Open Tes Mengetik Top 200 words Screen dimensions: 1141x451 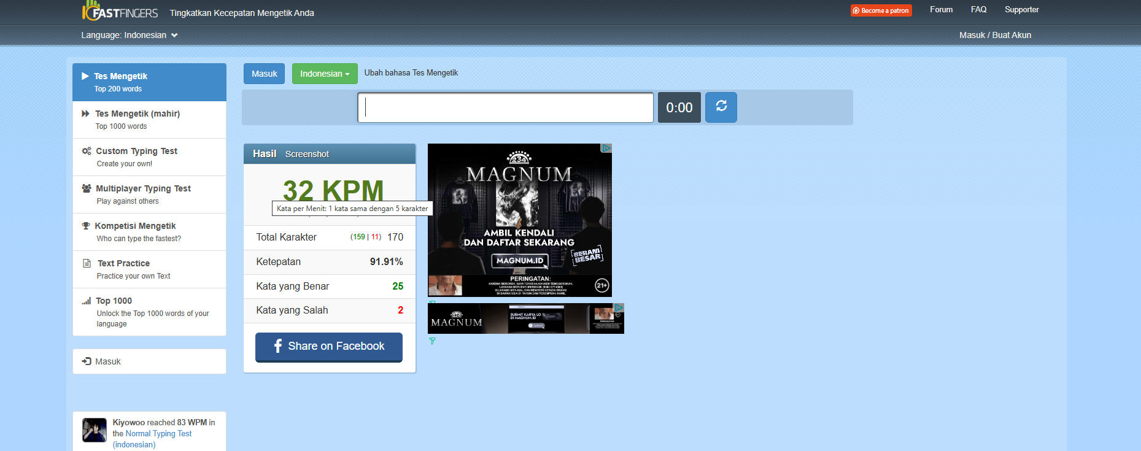149,82
